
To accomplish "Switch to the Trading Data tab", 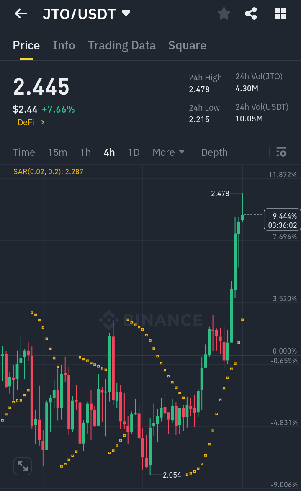I will (121, 45).
